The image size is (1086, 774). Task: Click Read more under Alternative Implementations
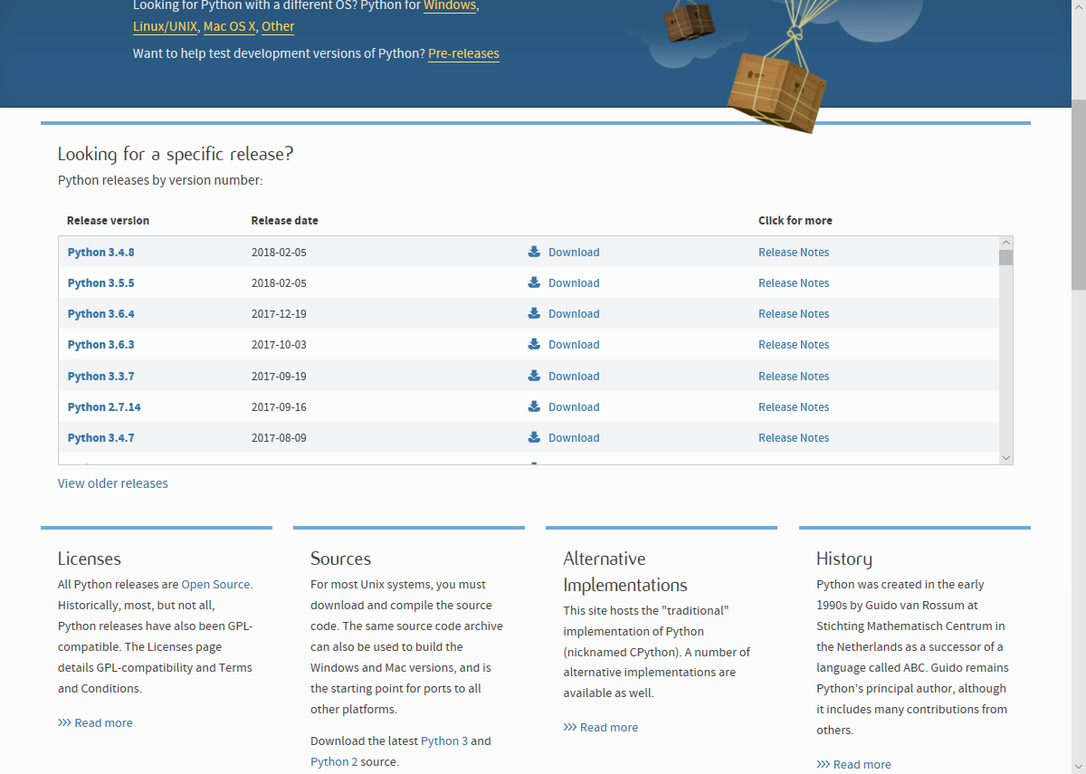coord(601,728)
